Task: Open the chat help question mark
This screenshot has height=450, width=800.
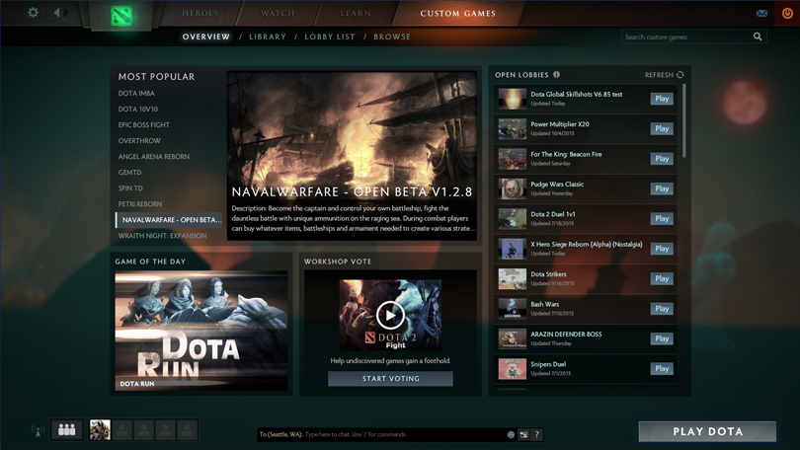Action: coord(536,435)
